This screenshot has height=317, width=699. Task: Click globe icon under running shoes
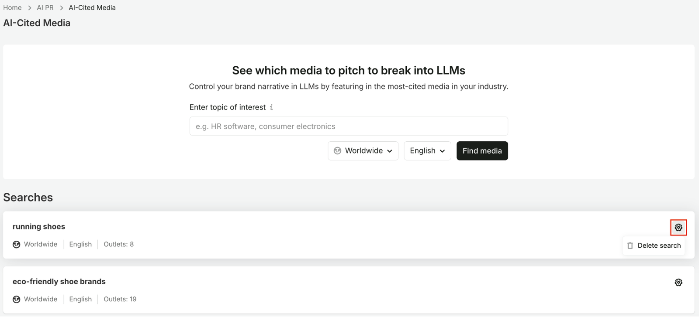17,245
